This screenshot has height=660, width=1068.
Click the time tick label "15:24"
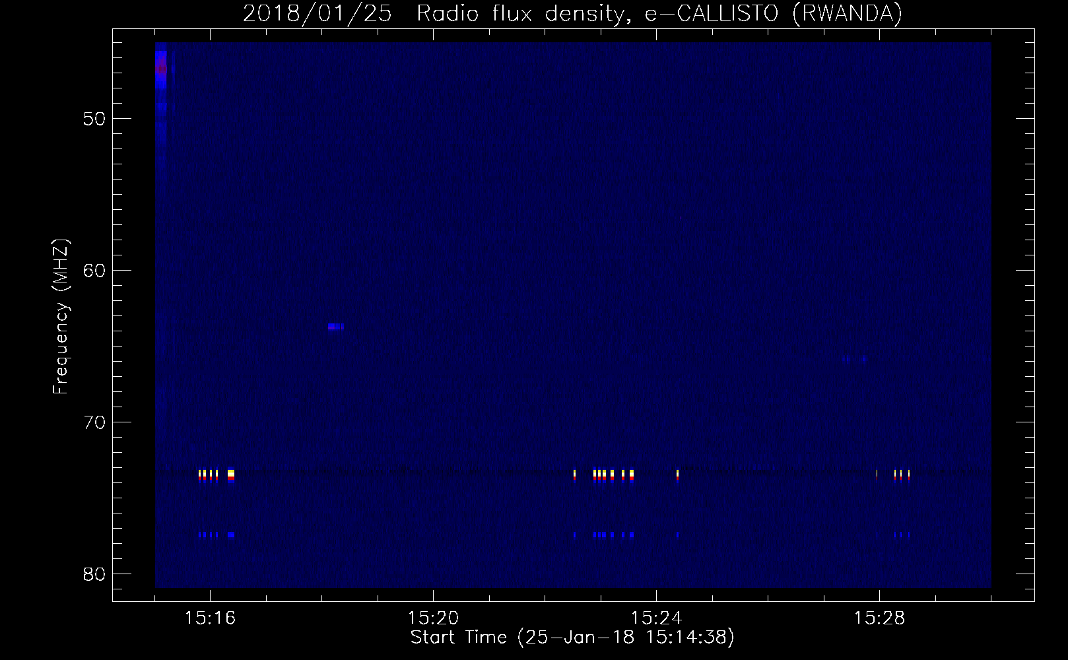(656, 618)
